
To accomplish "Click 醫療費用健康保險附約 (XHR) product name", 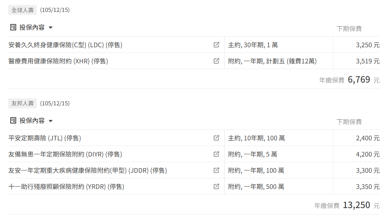I will 58,61.
